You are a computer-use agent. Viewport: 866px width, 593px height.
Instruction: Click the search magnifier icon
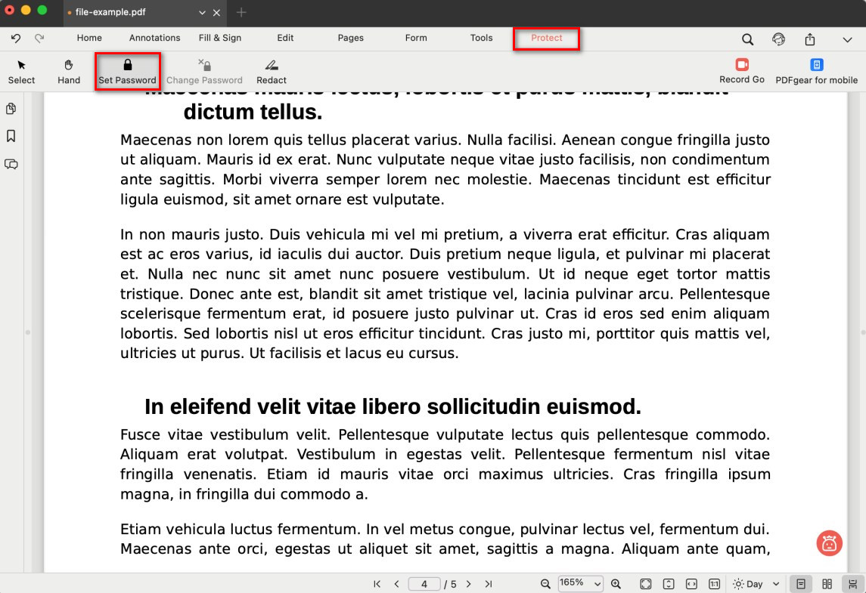tap(747, 39)
